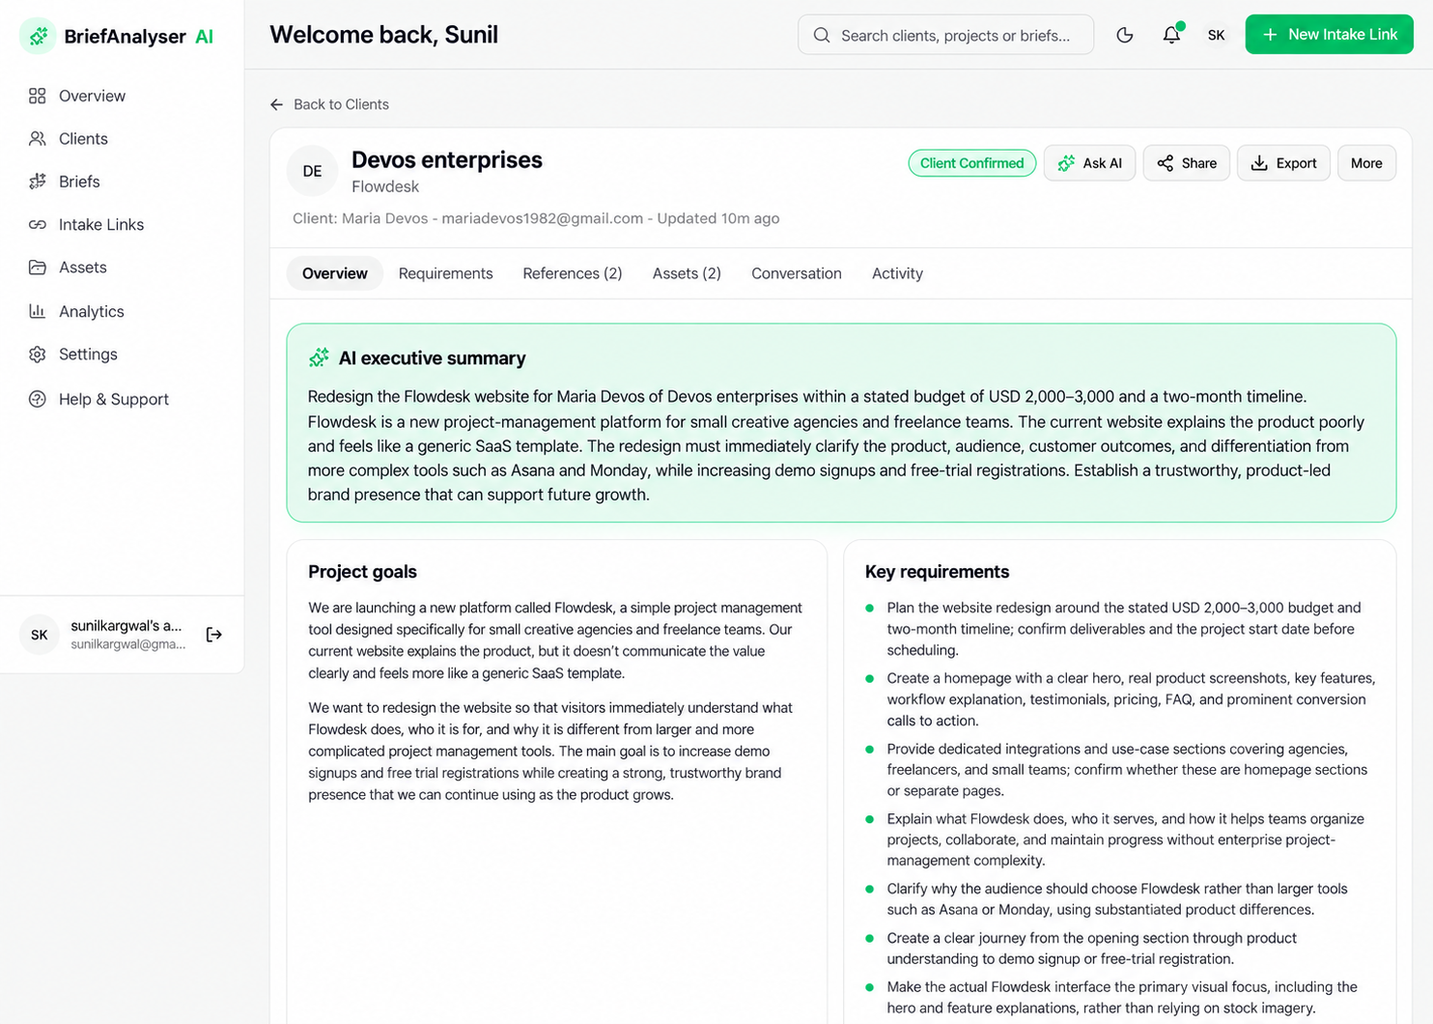Click the mariadevos1982@gmail.com client line
Screen dimensions: 1433x1024
[x=536, y=218]
